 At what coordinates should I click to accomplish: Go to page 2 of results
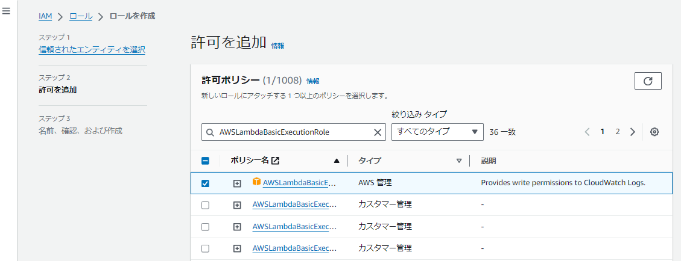click(618, 132)
